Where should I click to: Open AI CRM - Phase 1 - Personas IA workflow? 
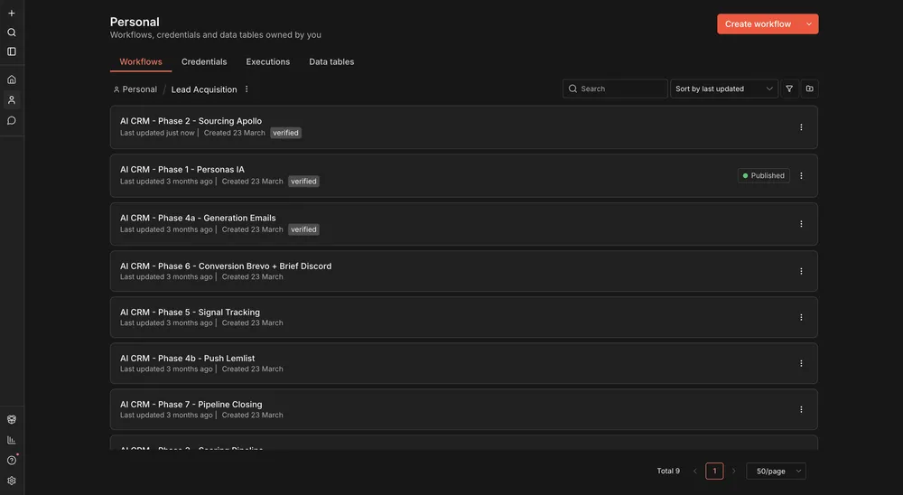(x=463, y=176)
